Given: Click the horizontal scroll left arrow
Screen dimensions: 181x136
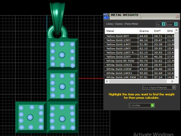Looking at the screenshot, I should click(107, 81).
